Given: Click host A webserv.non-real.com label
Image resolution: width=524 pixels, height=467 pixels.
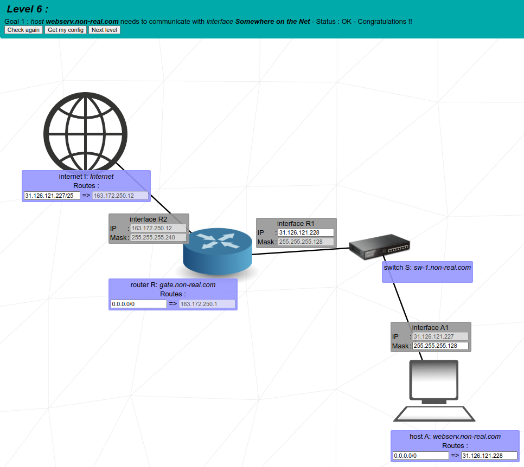Looking at the screenshot, I should [x=455, y=437].
